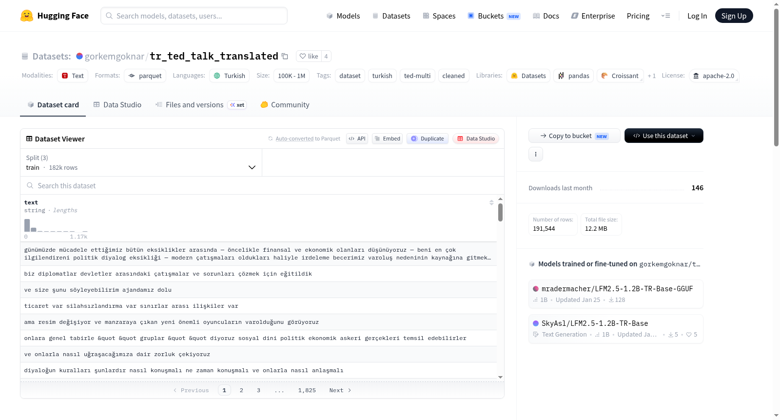Image resolution: width=780 pixels, height=420 pixels.
Task: Select the Croissant library tag
Action: coord(620,76)
